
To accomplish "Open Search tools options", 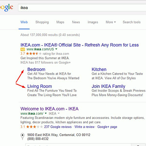I will [x=132, y=22].
